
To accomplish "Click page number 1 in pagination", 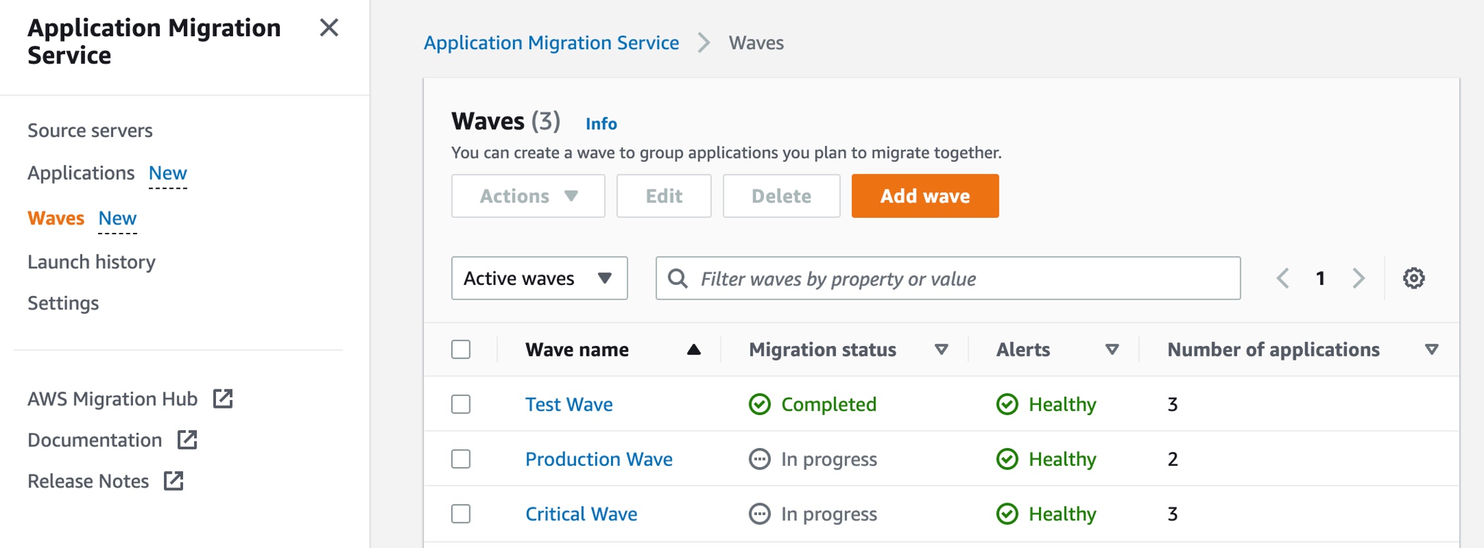I will pyautogui.click(x=1320, y=278).
